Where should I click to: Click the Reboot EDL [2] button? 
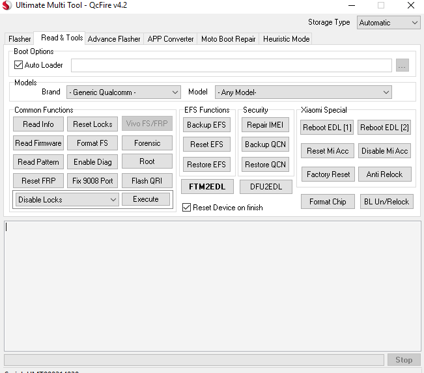point(384,128)
